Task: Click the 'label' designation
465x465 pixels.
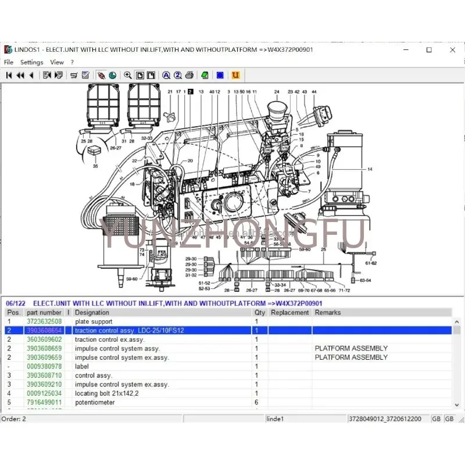Action: click(82, 366)
